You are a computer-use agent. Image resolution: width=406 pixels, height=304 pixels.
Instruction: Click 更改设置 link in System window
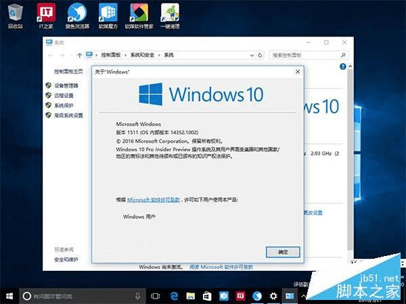click(x=313, y=213)
